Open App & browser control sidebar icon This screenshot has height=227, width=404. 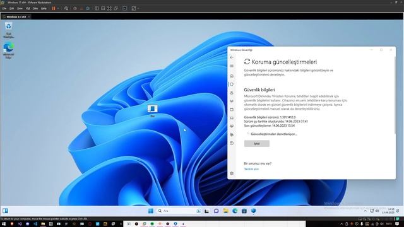pyautogui.click(x=232, y=109)
